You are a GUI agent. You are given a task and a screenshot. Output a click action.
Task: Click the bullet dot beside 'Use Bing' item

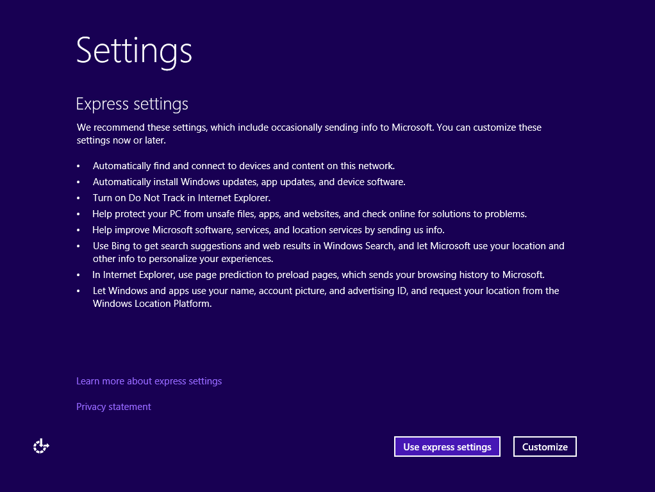click(x=78, y=247)
